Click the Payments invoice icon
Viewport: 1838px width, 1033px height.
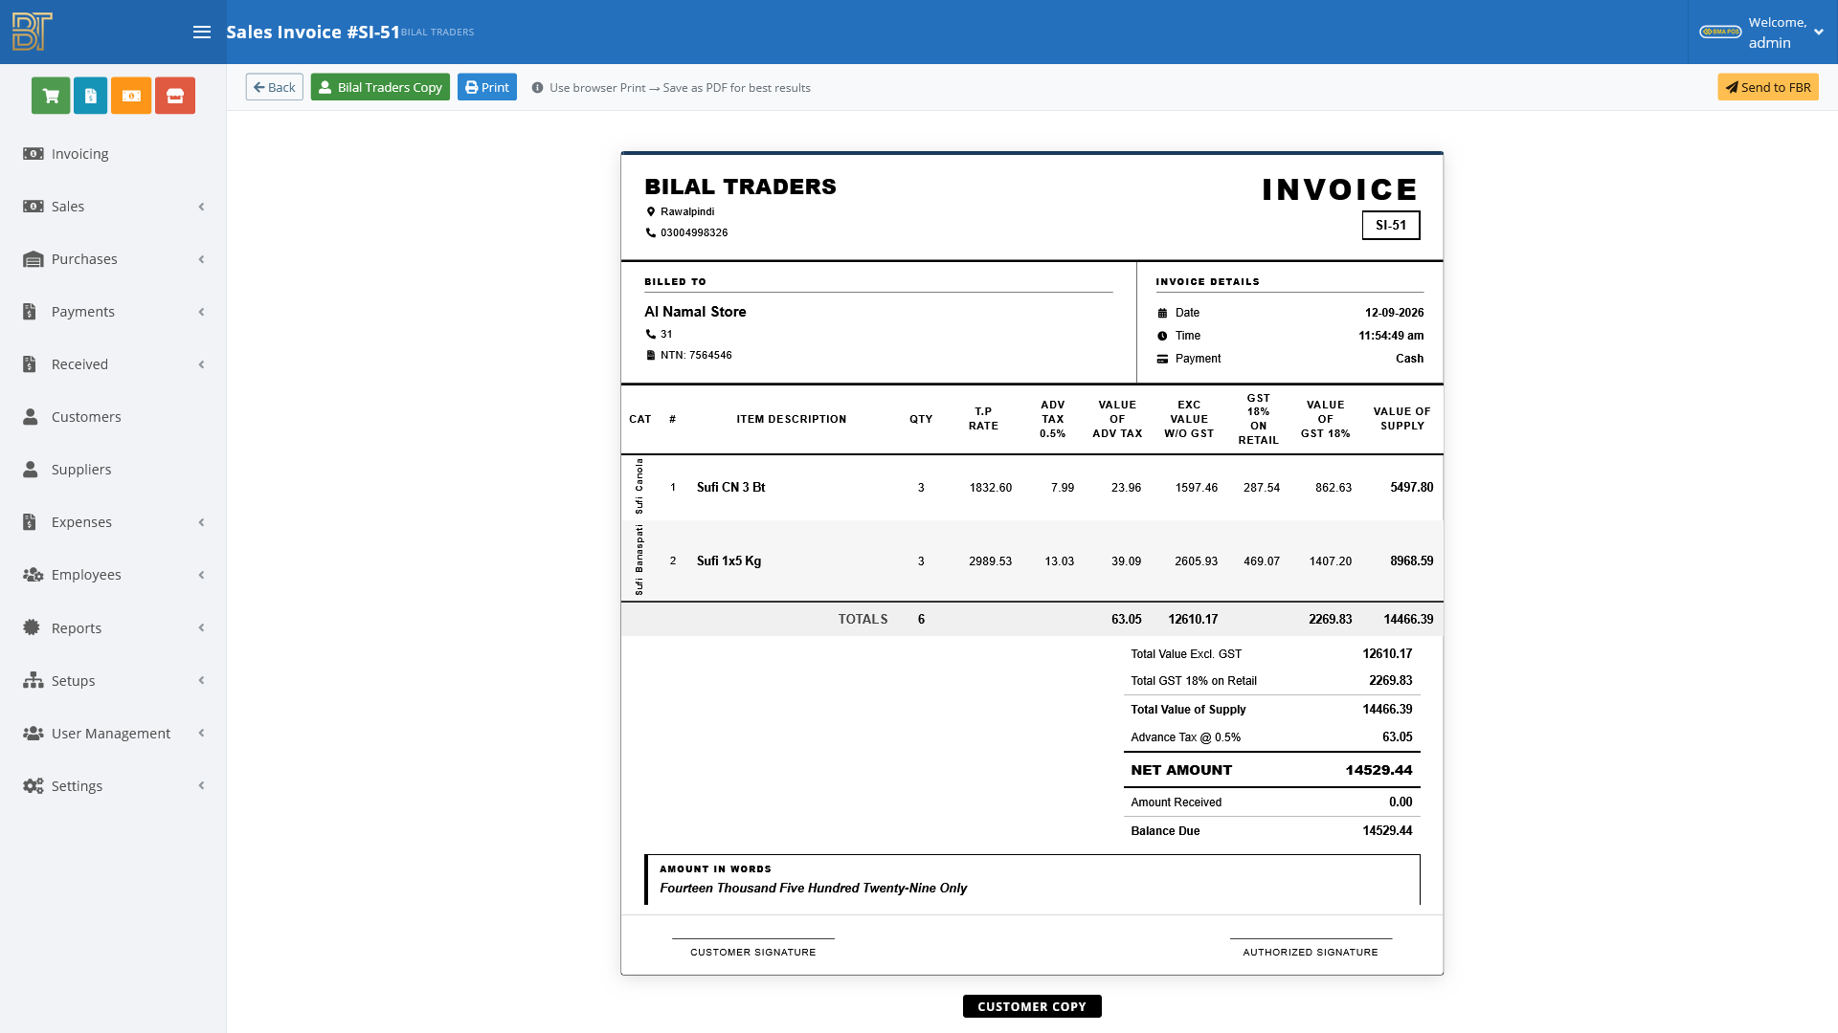click(x=30, y=312)
